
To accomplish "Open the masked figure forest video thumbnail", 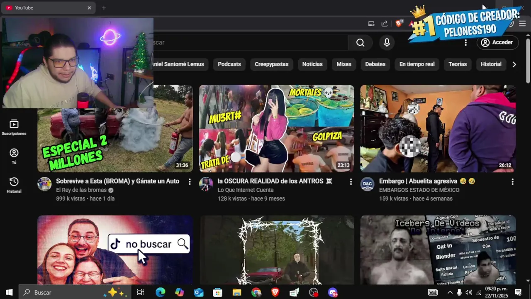I will 276,250.
